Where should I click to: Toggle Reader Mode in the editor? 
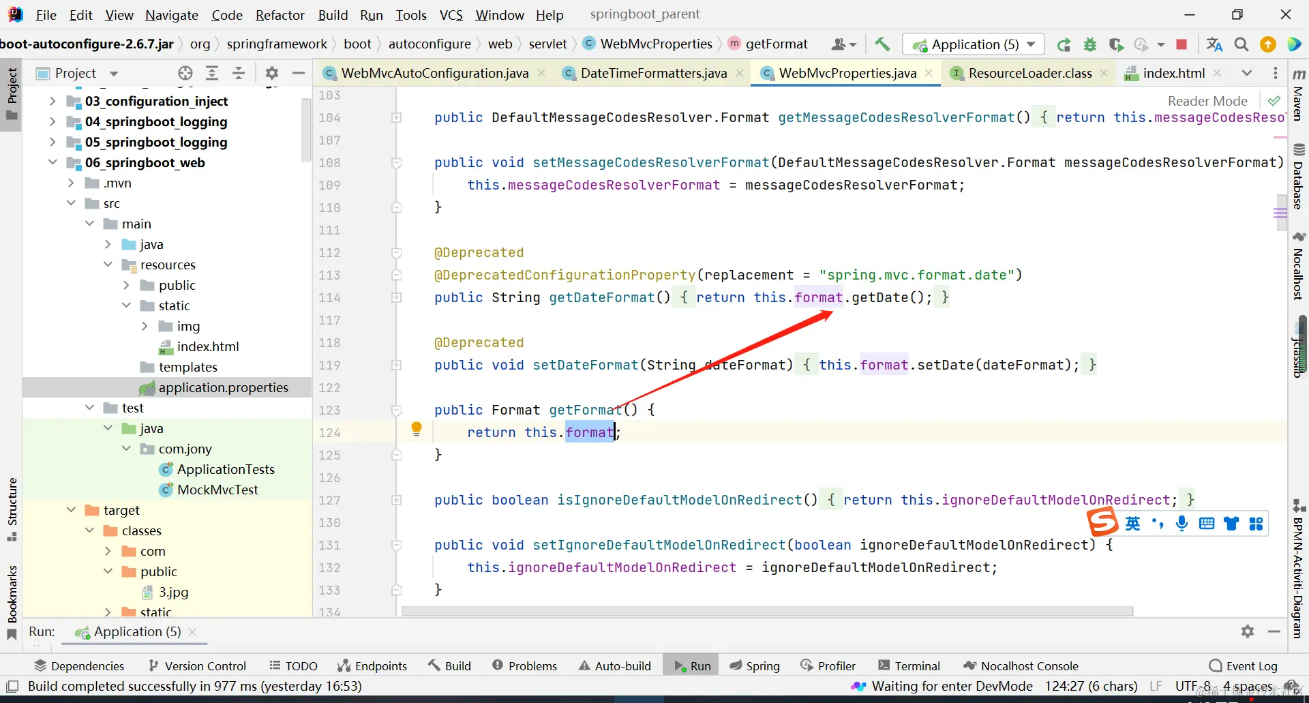1207,101
